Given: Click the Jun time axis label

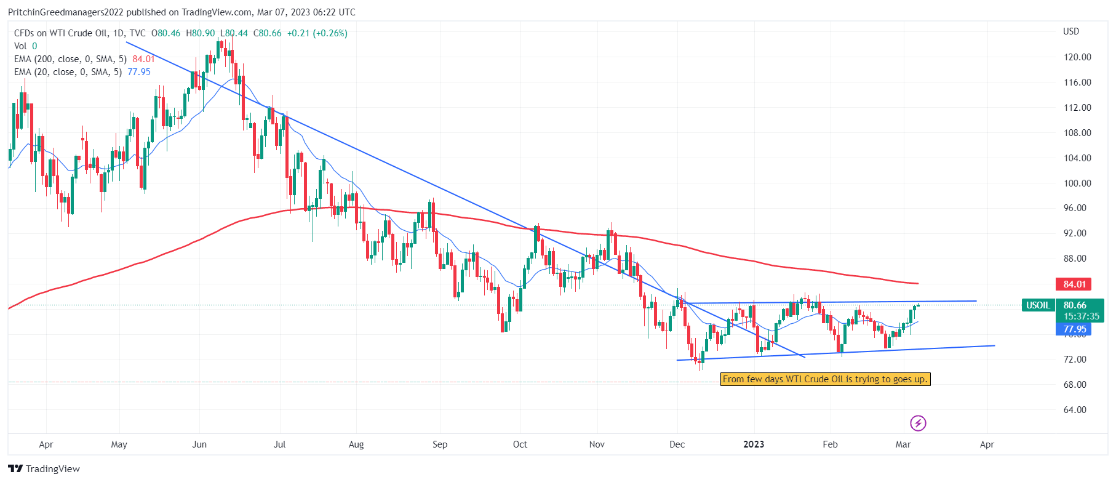Looking at the screenshot, I should [199, 444].
